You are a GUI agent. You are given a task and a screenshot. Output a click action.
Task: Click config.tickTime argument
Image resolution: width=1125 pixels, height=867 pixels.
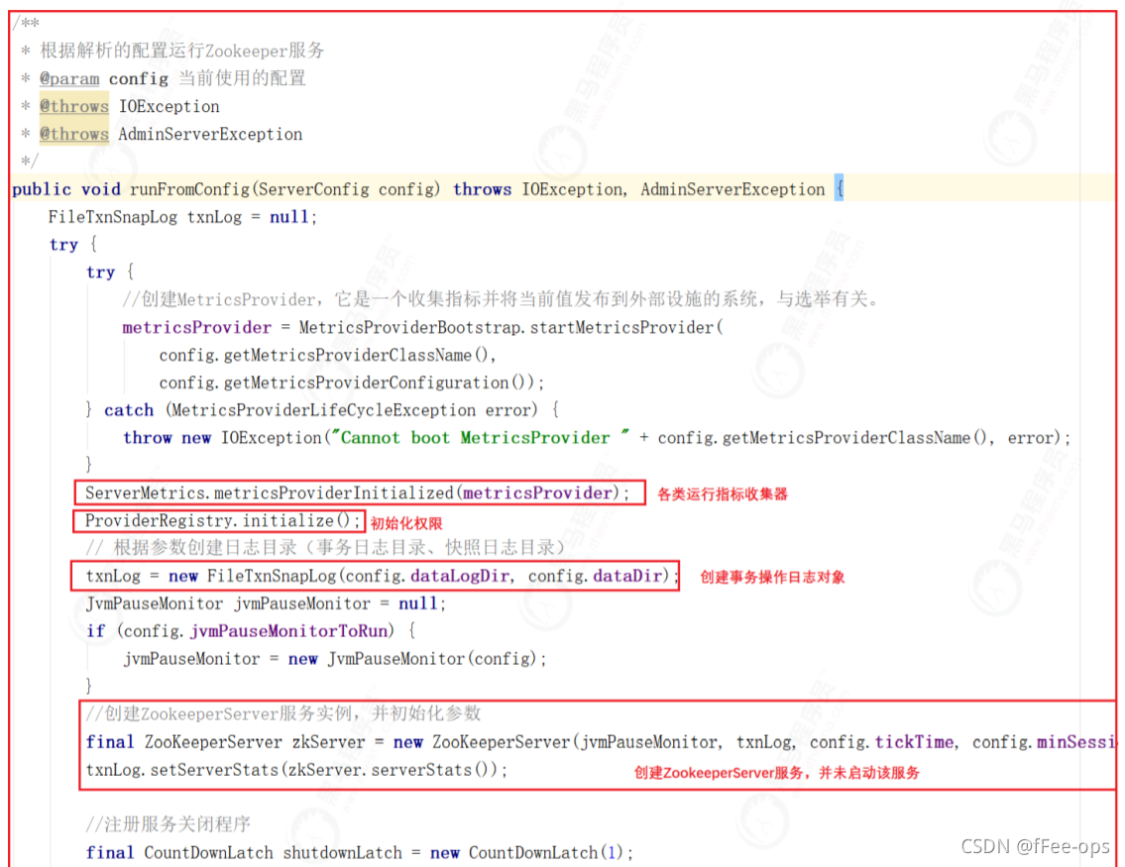(x=882, y=742)
